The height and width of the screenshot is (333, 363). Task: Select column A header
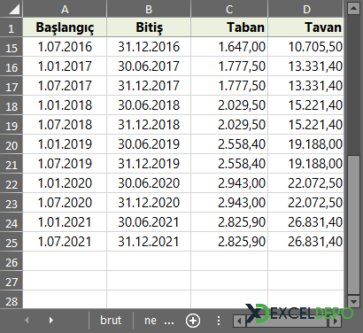(x=65, y=9)
